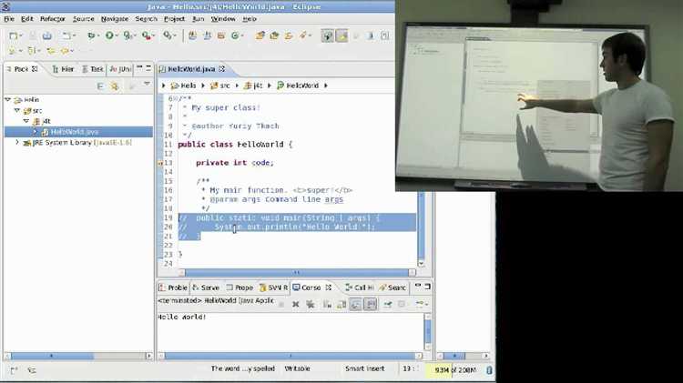
Task: Click the warning marker on line 13
Action: [x=160, y=163]
